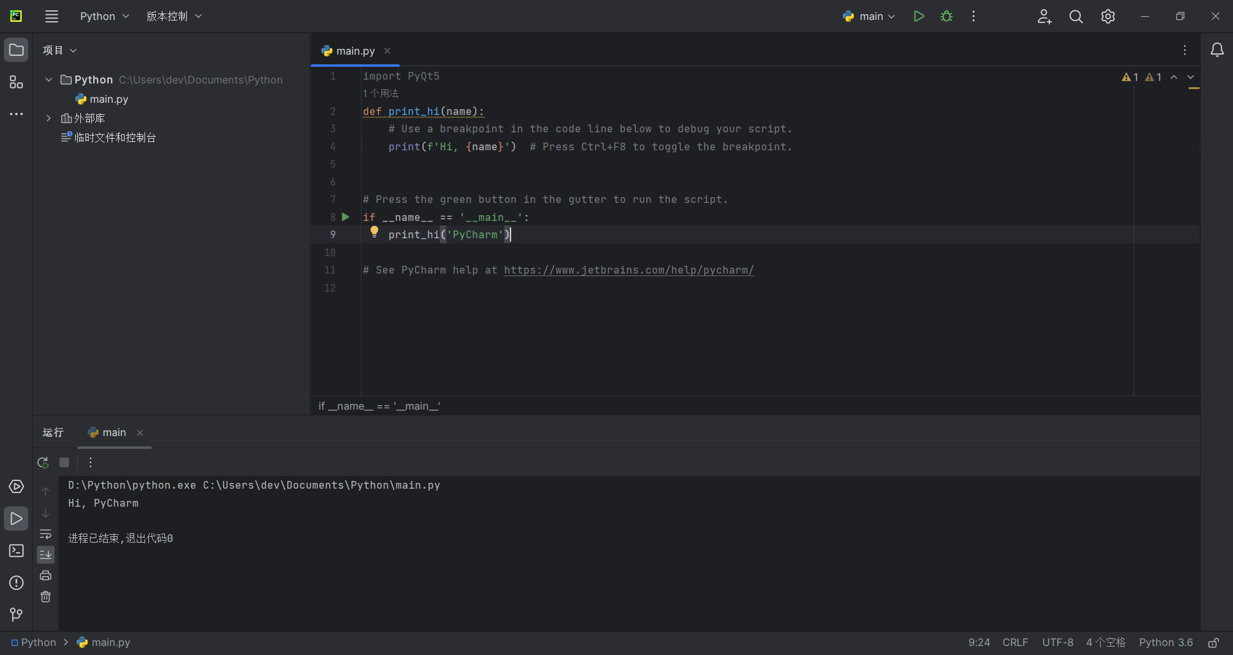
Task: Run the main configuration with green play button
Action: 919,16
